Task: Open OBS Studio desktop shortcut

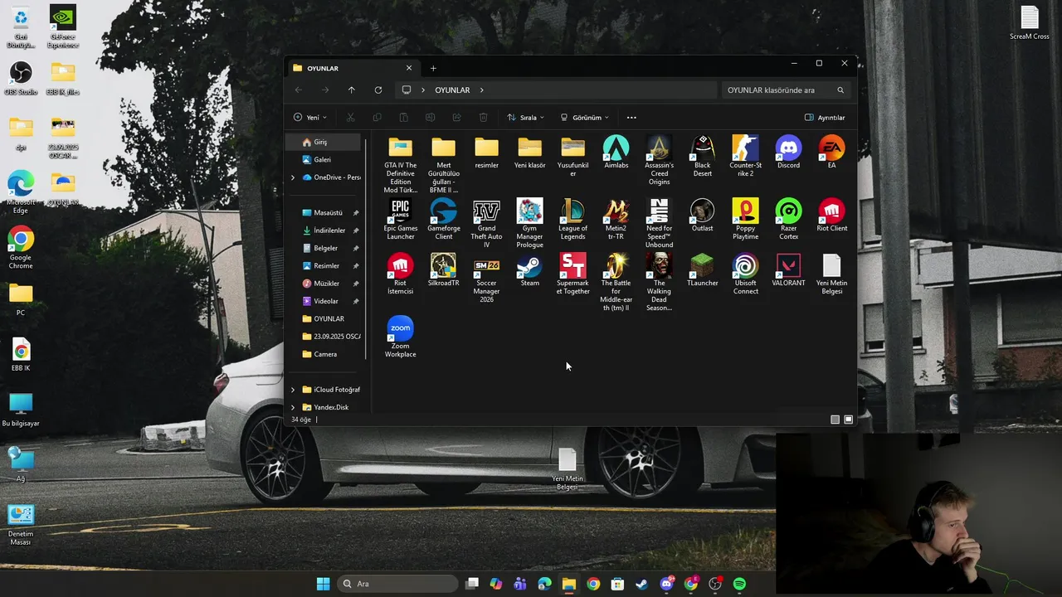Action: pyautogui.click(x=21, y=77)
